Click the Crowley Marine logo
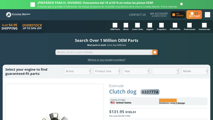 18,15
